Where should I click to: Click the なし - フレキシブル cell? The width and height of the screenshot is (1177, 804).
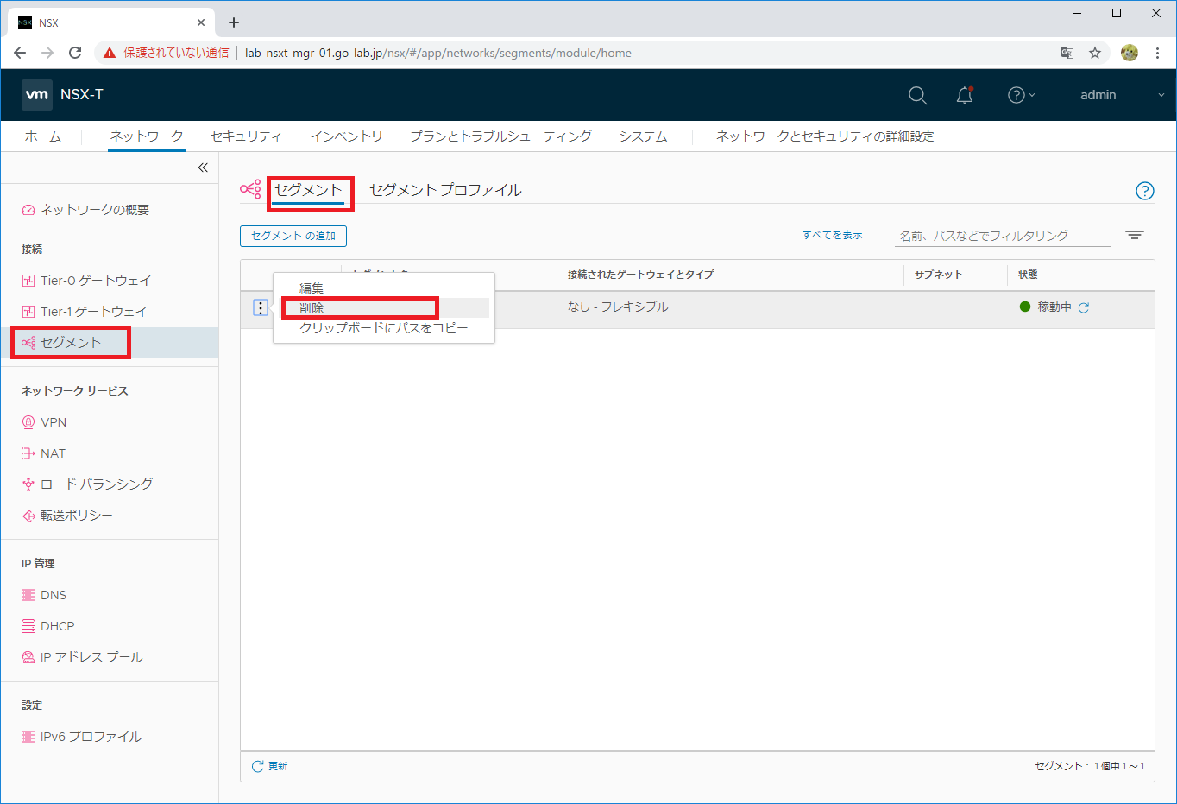pyautogui.click(x=618, y=307)
